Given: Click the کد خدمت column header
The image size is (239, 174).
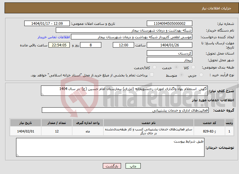Looking at the screenshot, I should point(210,123).
